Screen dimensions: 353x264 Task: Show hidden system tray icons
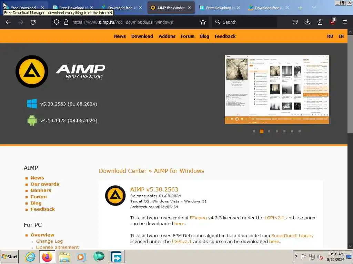296,256
